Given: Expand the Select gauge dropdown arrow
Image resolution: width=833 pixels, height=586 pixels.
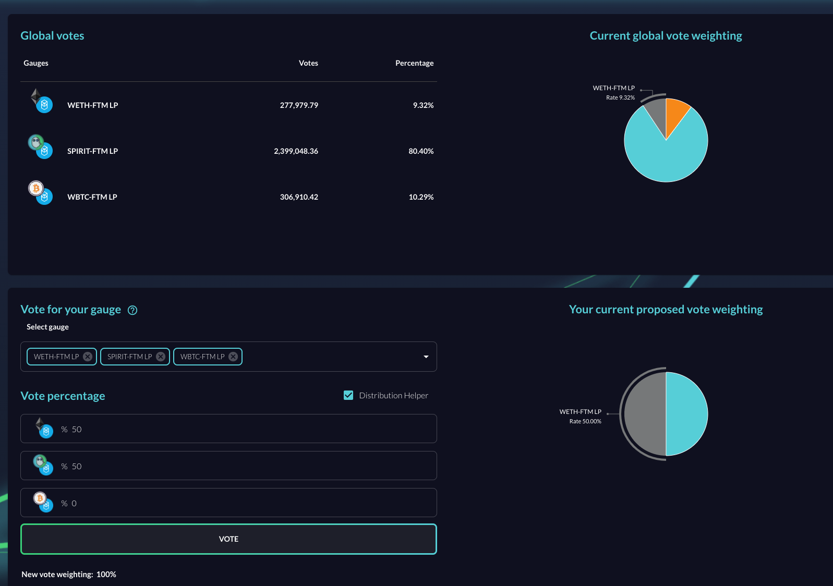Looking at the screenshot, I should point(426,357).
